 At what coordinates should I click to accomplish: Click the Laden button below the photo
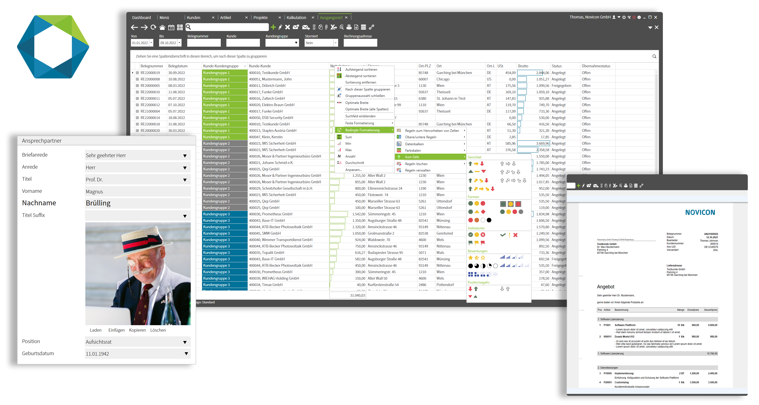96,330
